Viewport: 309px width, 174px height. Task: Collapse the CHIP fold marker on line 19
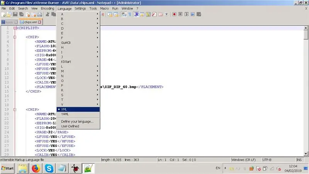tap(15, 109)
